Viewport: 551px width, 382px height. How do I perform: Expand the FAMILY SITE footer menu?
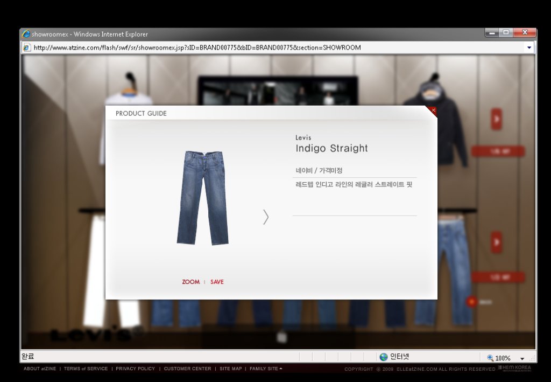(266, 369)
